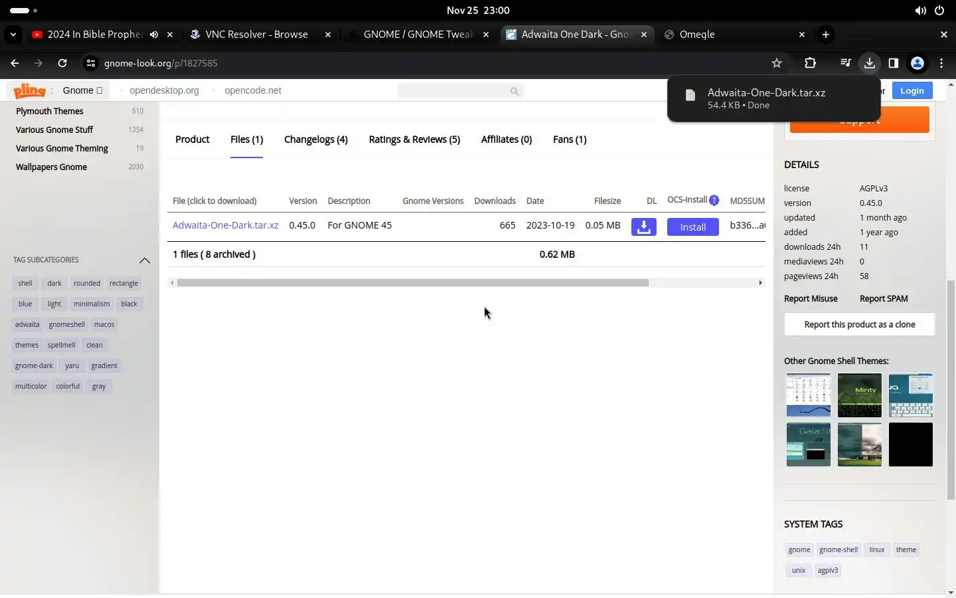Screen dimensions: 956x598
Task: Select the Files (1) tab
Action: pos(246,140)
